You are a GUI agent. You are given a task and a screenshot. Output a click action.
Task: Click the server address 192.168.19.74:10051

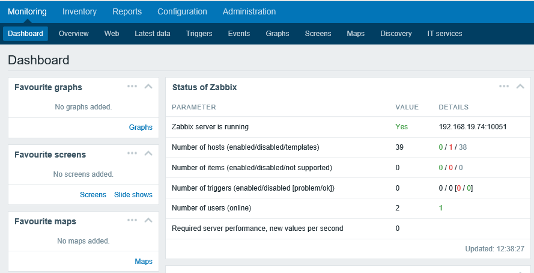coord(473,127)
